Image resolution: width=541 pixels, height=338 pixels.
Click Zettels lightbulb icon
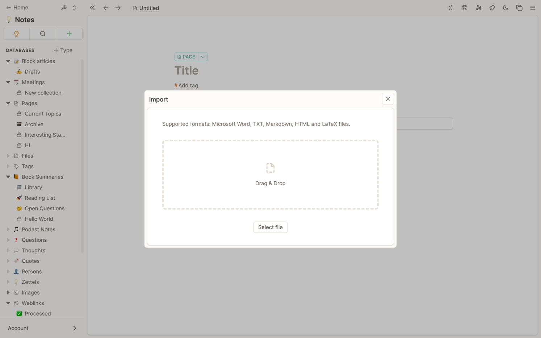[x=16, y=282]
